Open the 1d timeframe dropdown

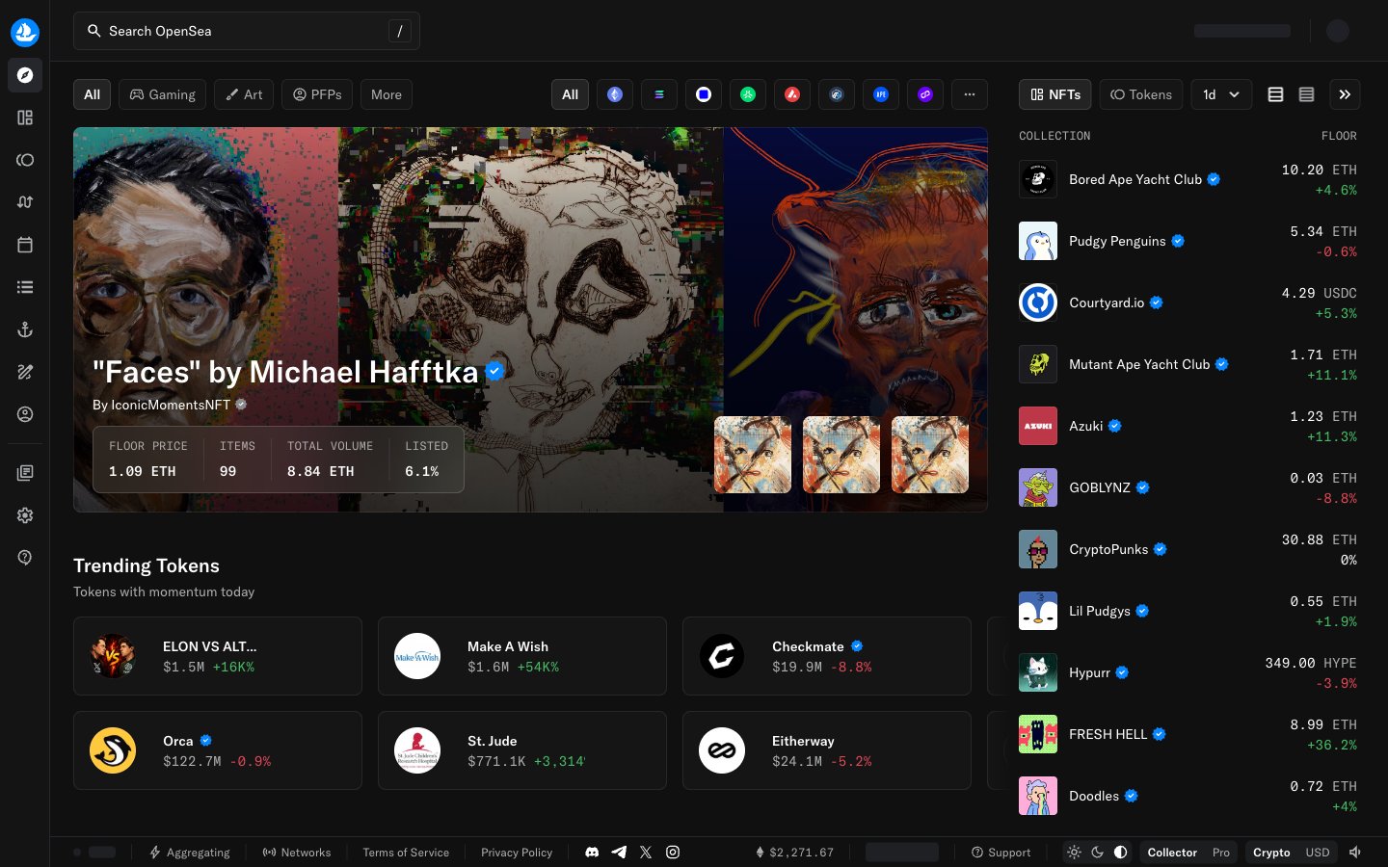[x=1221, y=94]
